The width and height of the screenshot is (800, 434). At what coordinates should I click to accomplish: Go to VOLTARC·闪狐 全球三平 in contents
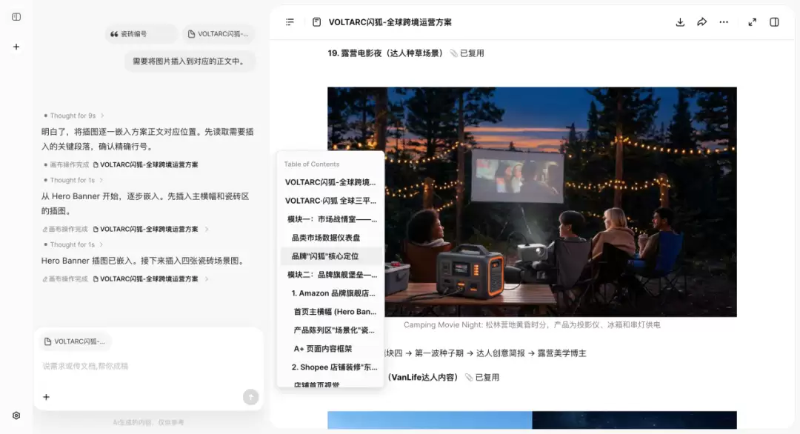click(330, 201)
